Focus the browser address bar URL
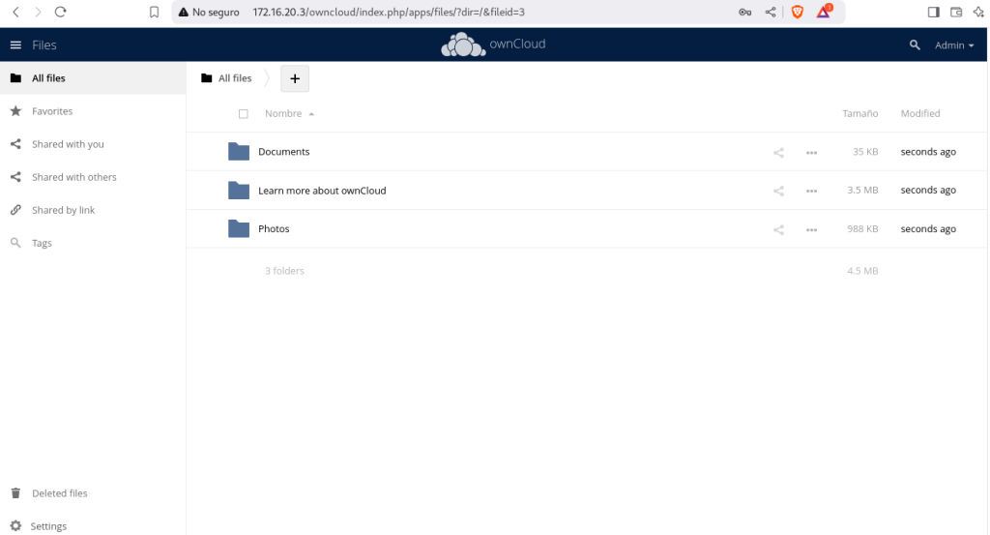 [389, 12]
